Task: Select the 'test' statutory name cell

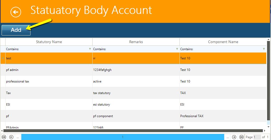Action: tap(49, 58)
